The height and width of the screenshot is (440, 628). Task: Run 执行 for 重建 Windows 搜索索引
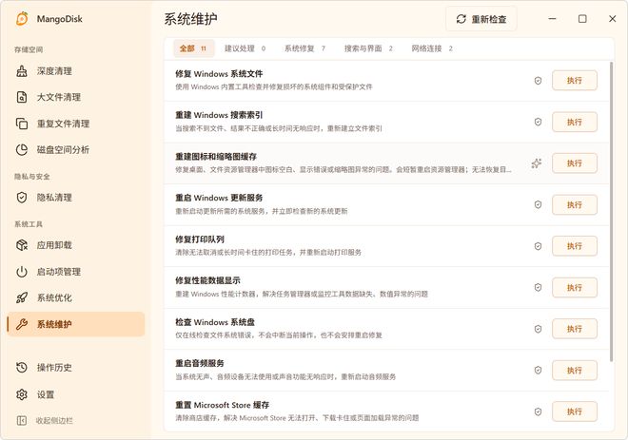575,122
